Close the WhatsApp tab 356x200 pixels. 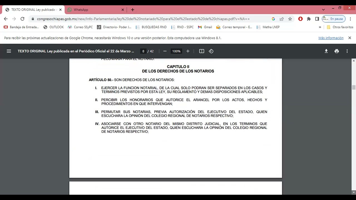click(123, 10)
